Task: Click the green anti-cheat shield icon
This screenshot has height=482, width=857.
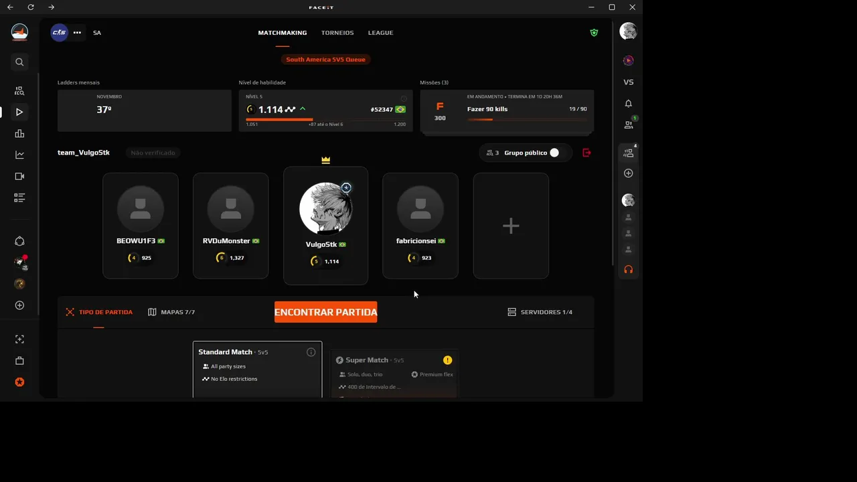Action: pyautogui.click(x=594, y=33)
